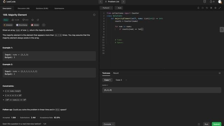Click the '# Space:' comment line
This screenshot has width=224, height=126.
pyautogui.click(x=119, y=43)
